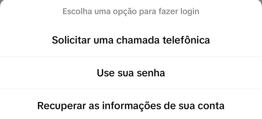The image size is (262, 119).
Task: Open Recuperar as informações de sua conta
Action: coord(131,106)
